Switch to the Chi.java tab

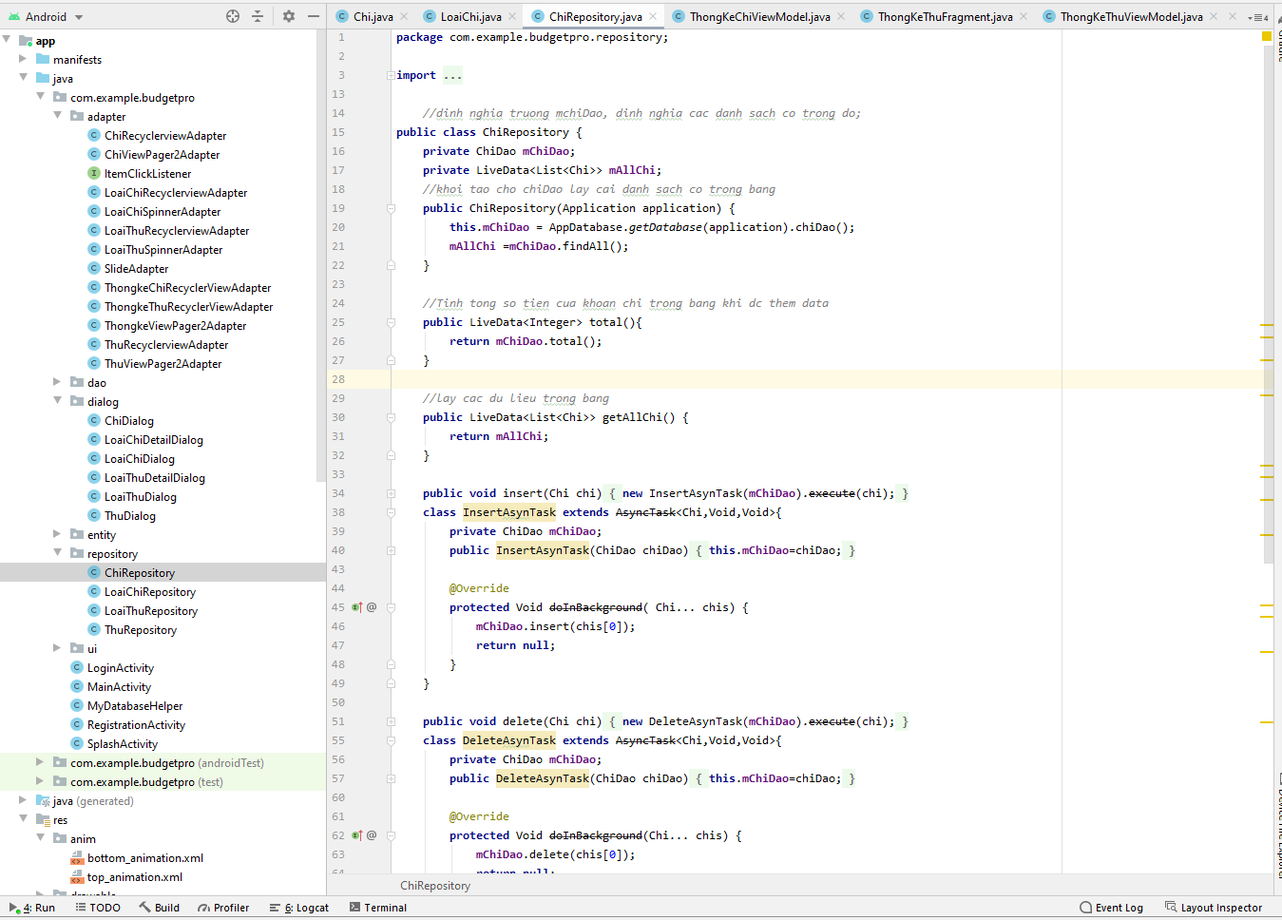click(x=373, y=17)
